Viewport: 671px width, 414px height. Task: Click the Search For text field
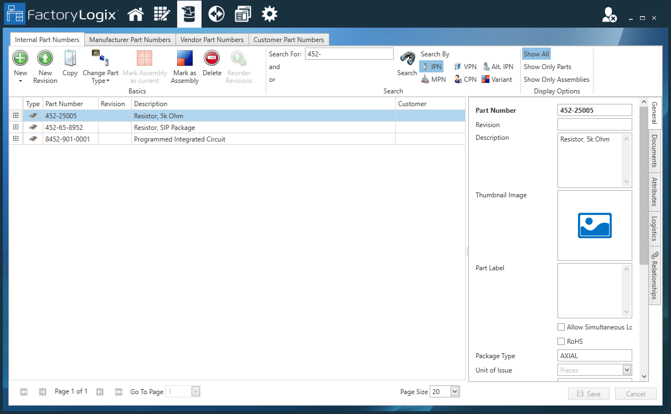click(x=349, y=54)
